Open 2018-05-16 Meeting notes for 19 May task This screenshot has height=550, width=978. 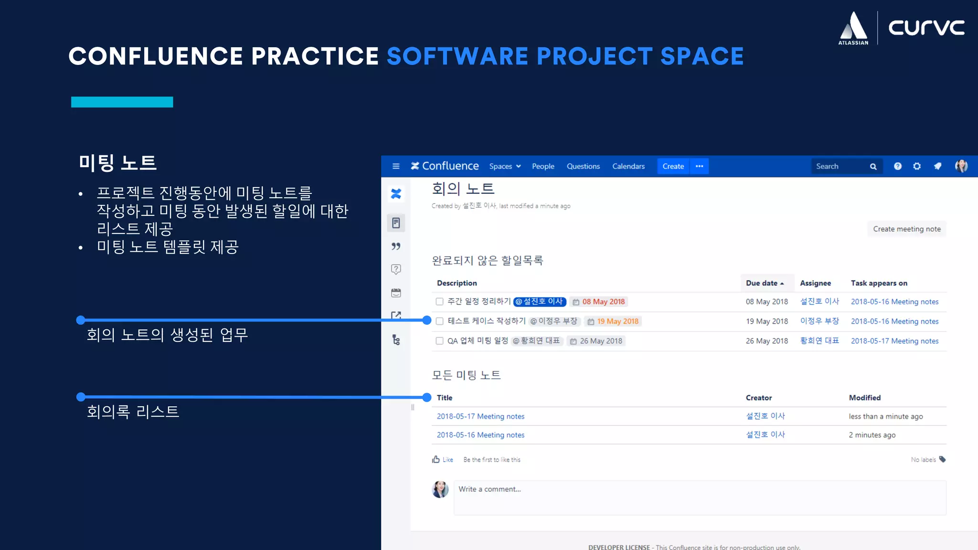894,321
